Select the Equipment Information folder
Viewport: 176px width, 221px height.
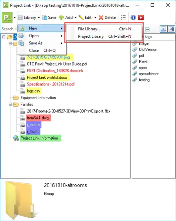tap(38, 98)
